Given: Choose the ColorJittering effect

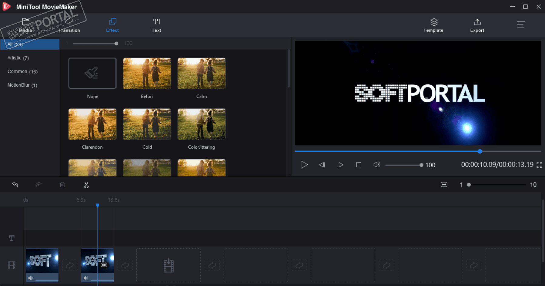Looking at the screenshot, I should [x=202, y=124].
